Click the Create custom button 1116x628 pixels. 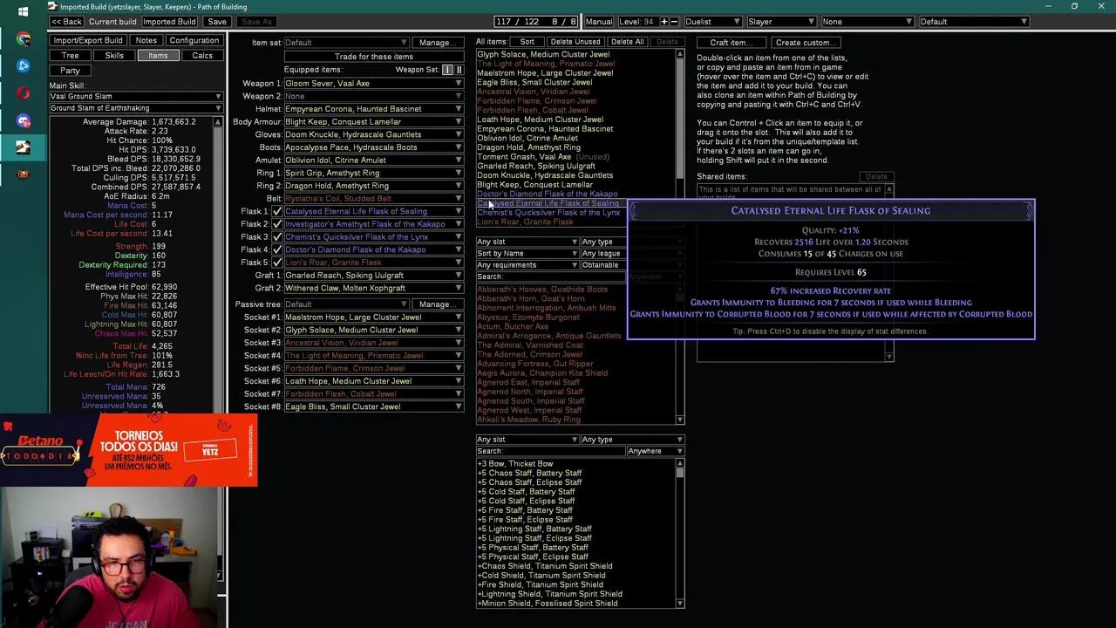pos(806,42)
